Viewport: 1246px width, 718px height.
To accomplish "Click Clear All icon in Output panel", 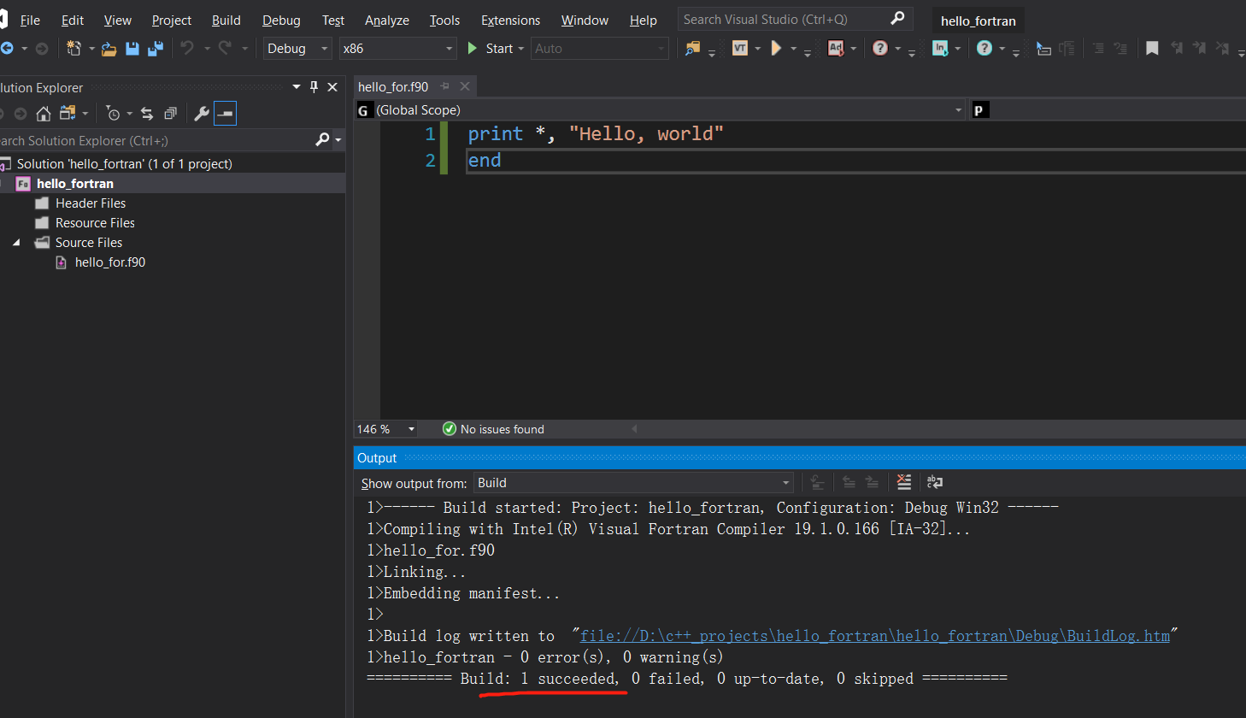I will point(904,483).
